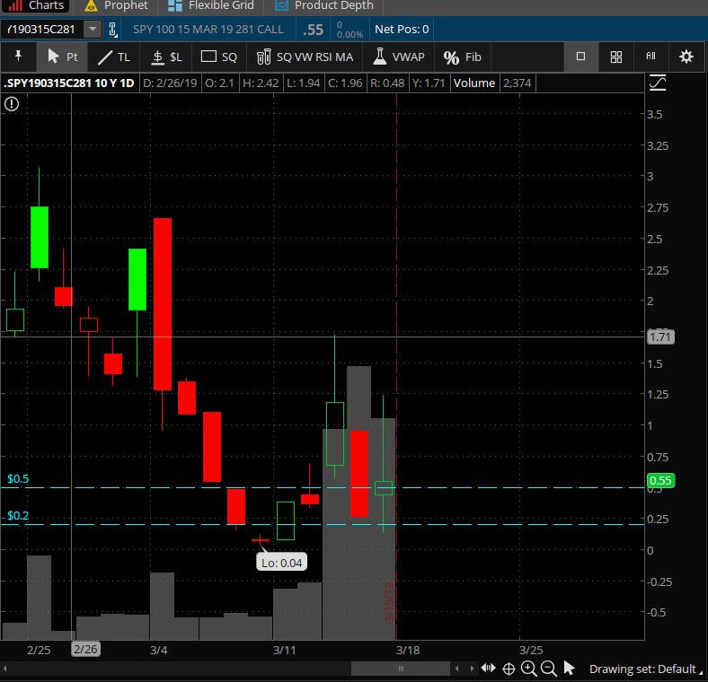This screenshot has height=682, width=708.
Task: Select the Pt pointer tool
Action: tap(62, 57)
